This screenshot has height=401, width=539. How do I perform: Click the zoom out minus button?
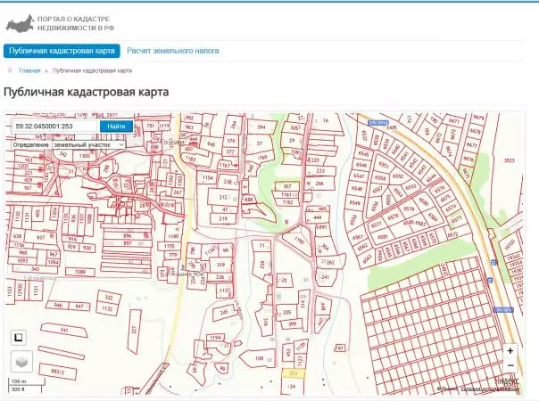click(x=510, y=365)
